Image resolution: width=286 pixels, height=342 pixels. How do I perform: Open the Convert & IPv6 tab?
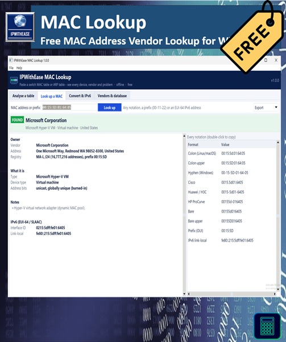[x=80, y=96]
